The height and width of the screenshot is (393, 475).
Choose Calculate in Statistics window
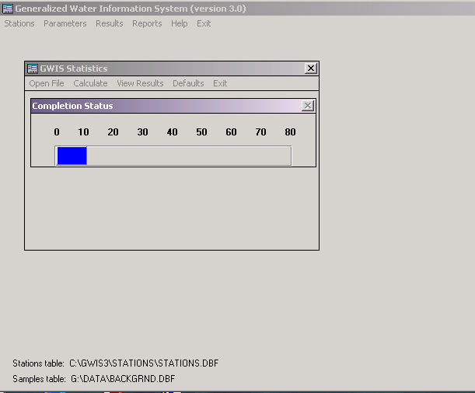coord(91,83)
